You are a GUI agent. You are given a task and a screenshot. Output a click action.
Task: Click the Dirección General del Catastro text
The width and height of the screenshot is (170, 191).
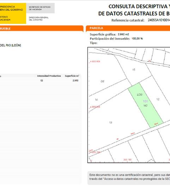tap(38, 19)
